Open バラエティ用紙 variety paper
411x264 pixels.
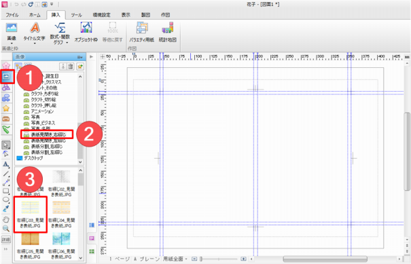(x=141, y=33)
